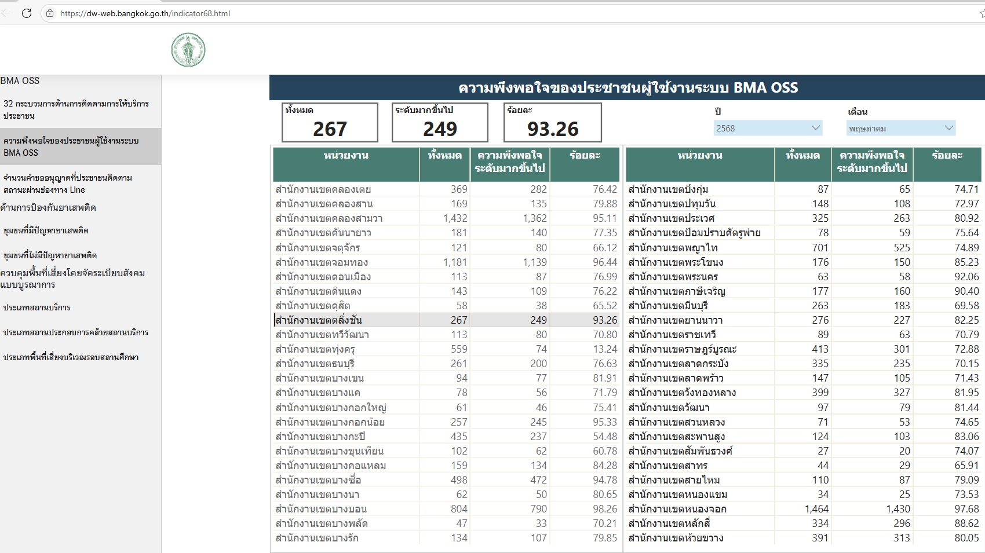The height and width of the screenshot is (553, 985).
Task: Click the Bangkok BMA round logo
Action: click(x=188, y=50)
